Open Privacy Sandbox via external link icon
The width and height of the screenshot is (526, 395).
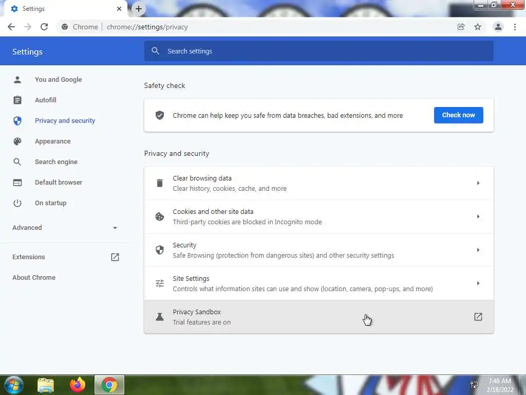[x=478, y=317]
